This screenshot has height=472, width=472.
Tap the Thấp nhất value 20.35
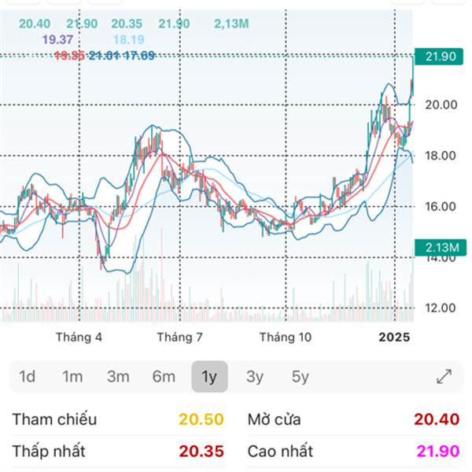coord(201,452)
